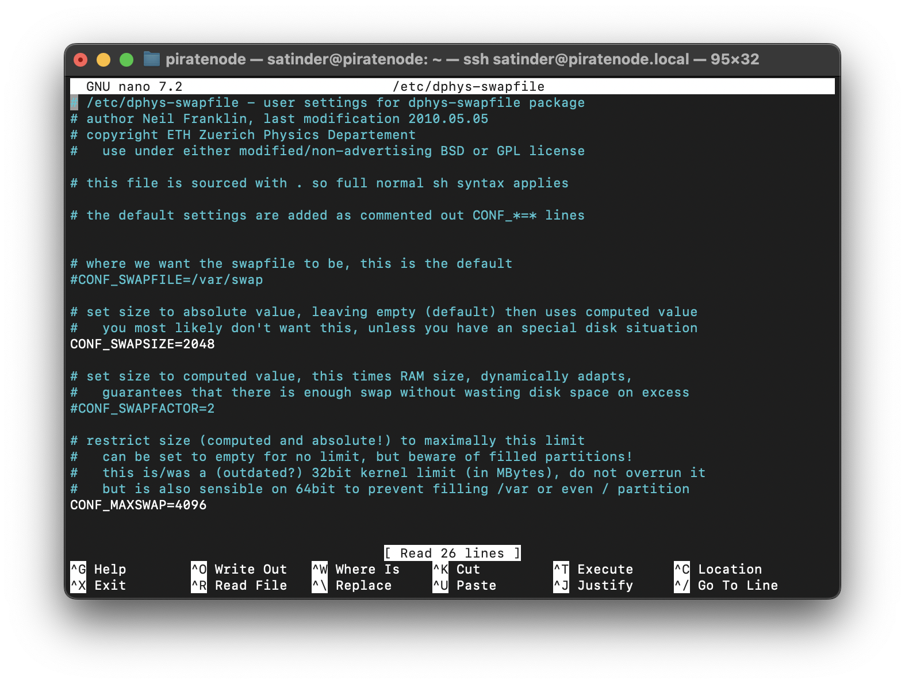Click the 'guarantees that there is enough swap' line
The height and width of the screenshot is (684, 905).
pos(380,392)
